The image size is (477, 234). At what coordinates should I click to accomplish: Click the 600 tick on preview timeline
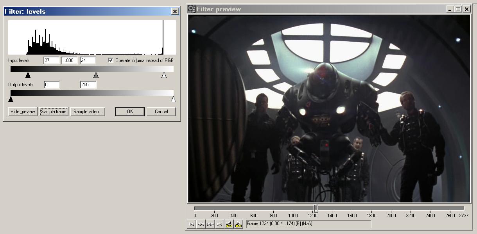[x=253, y=215]
